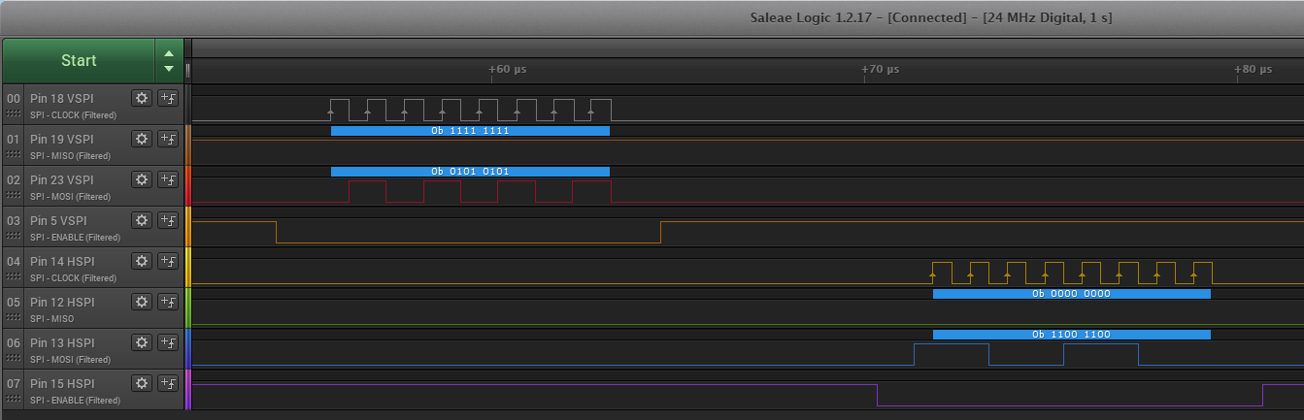Click settings gear on Pin 5 VSPI row
1304x420 pixels.
(142, 220)
